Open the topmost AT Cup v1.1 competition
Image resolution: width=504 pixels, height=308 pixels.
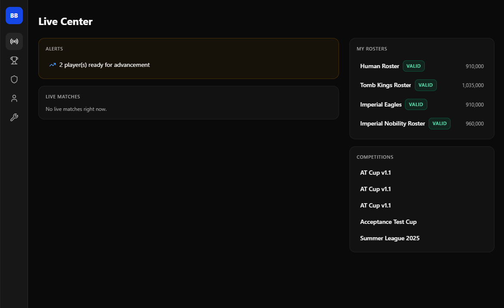tap(375, 173)
